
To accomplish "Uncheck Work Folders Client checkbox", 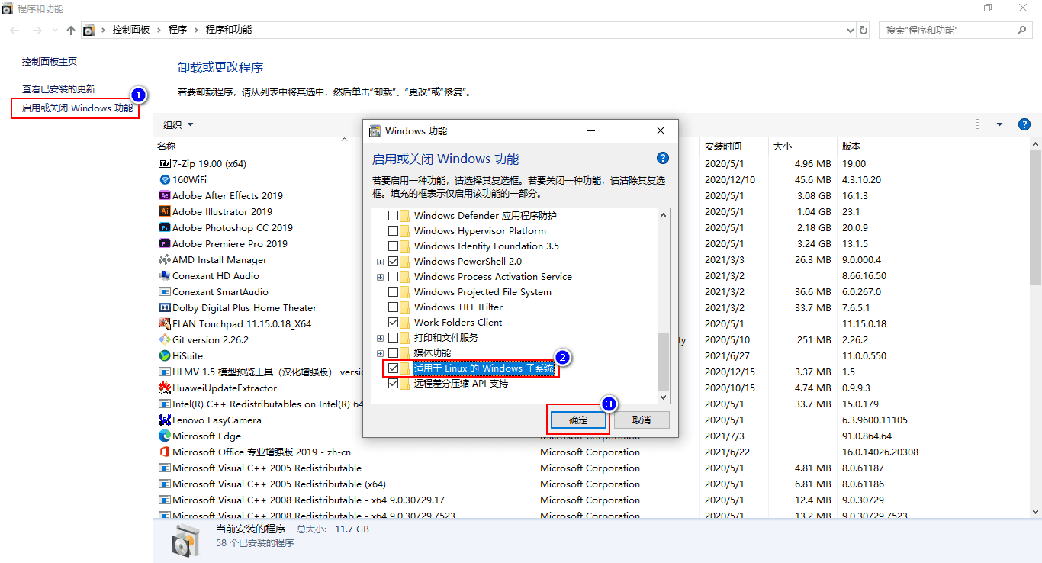I will [x=393, y=323].
